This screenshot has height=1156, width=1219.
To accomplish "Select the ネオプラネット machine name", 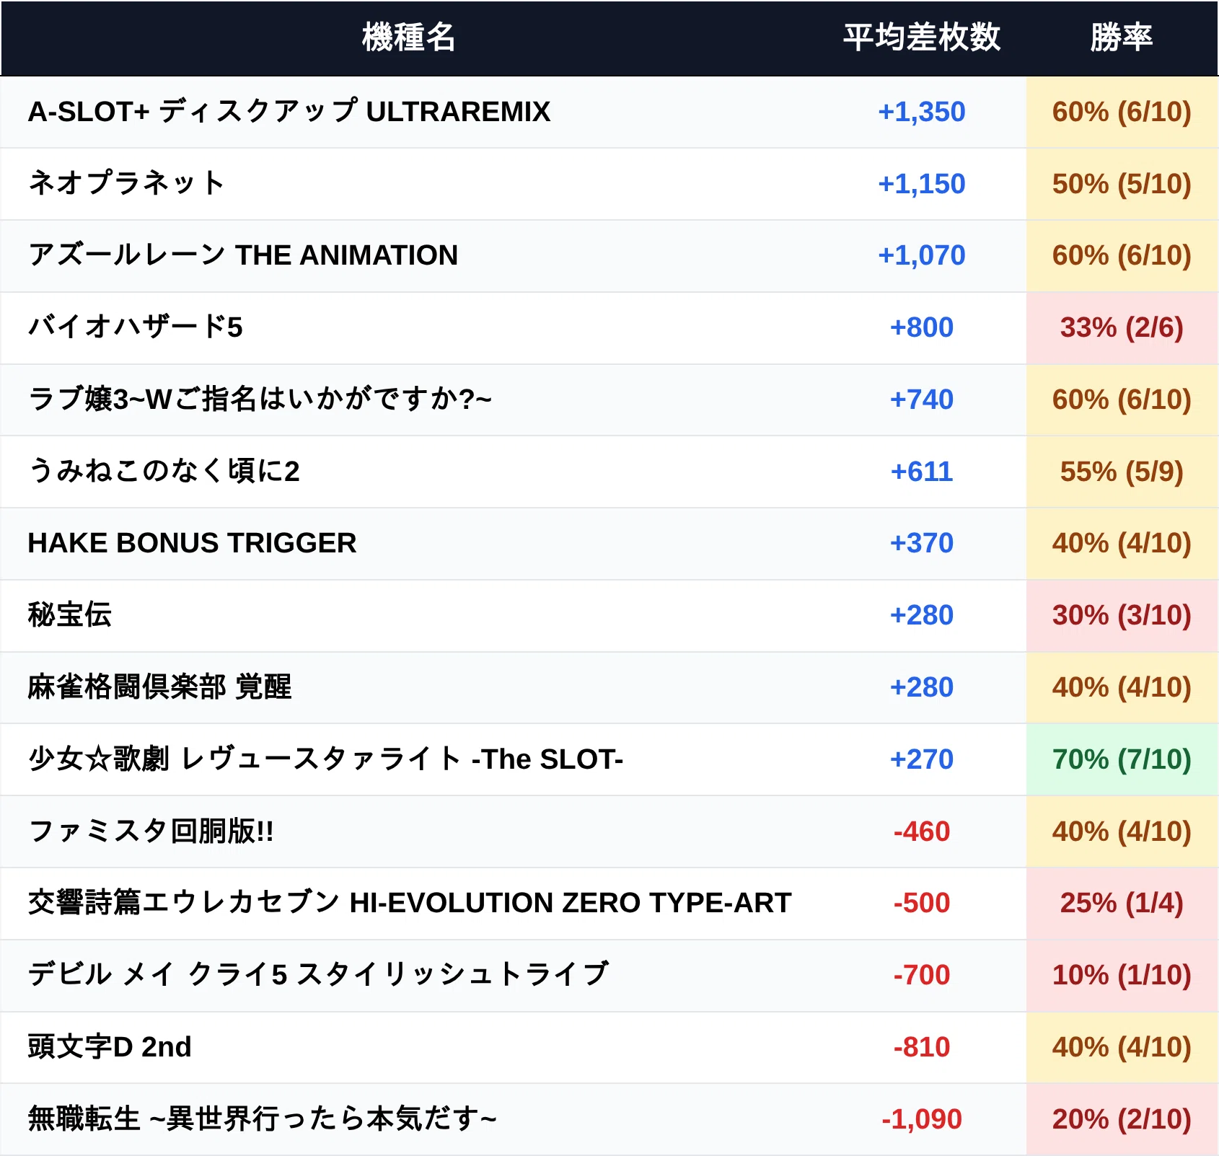I will pyautogui.click(x=127, y=183).
